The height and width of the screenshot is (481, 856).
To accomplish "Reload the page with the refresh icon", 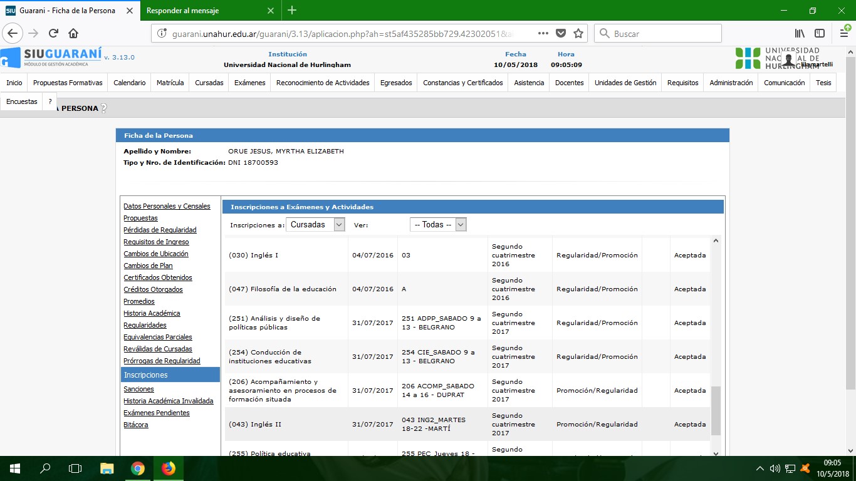I will tap(53, 33).
